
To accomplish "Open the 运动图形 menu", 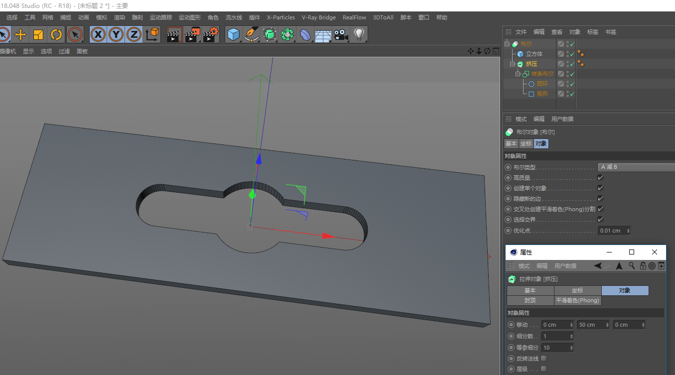I will pos(190,17).
